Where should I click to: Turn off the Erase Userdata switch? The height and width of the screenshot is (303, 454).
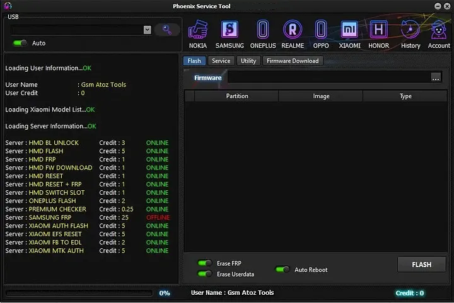(204, 274)
